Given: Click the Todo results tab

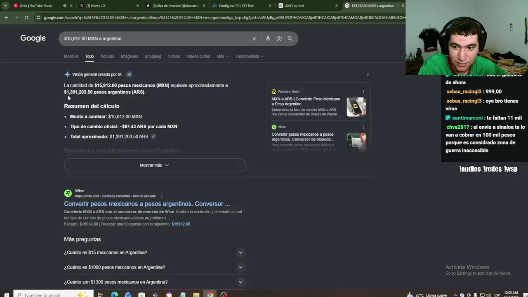Looking at the screenshot, I should (90, 56).
